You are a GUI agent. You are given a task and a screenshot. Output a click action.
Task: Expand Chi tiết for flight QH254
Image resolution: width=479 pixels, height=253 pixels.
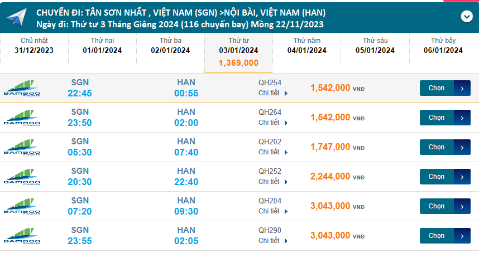pos(273,93)
